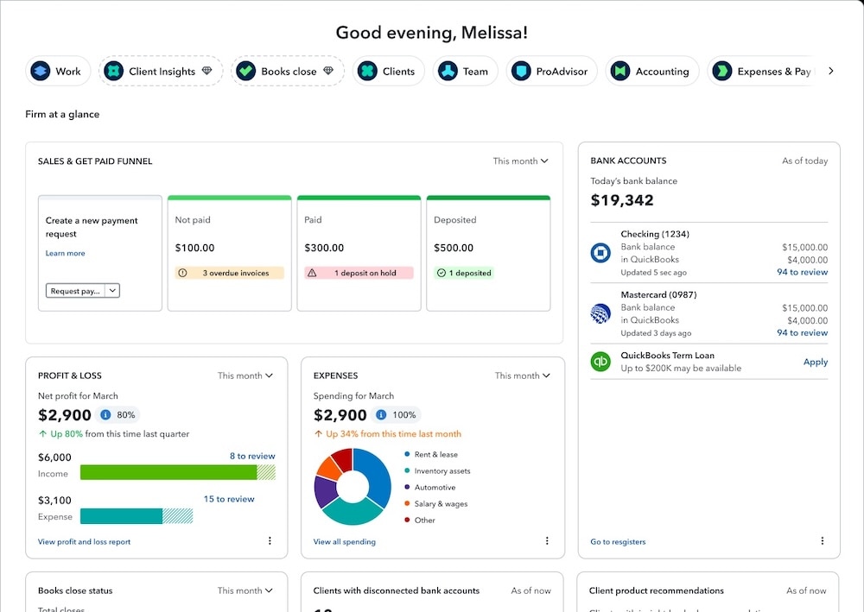Screen dimensions: 864x612
Task: Click the View profit and loss report link
Action: coord(84,541)
